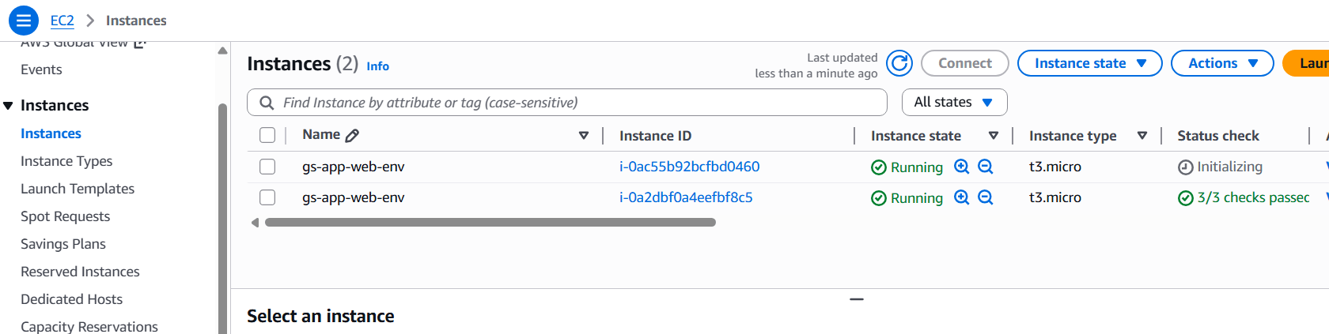This screenshot has height=334, width=1329.
Task: Select checkbox for instance i-0ac55b92bcfbd0460
Action: coord(267,167)
